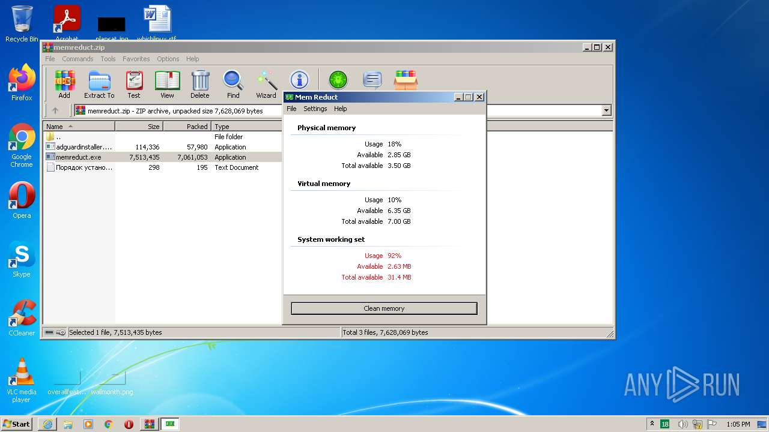Viewport: 769px width, 432px height.
Task: Open Favorites menu in WinRAR
Action: tap(136, 59)
